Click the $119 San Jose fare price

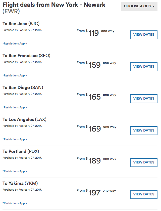[x=94, y=33]
